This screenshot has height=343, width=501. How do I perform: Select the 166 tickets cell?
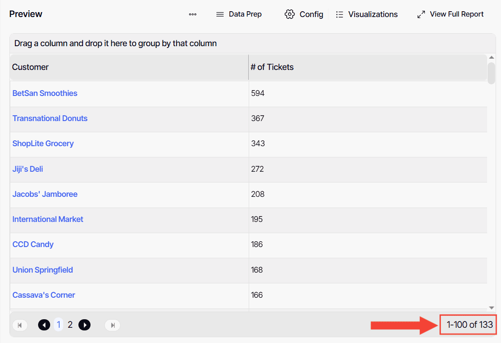pos(368,295)
